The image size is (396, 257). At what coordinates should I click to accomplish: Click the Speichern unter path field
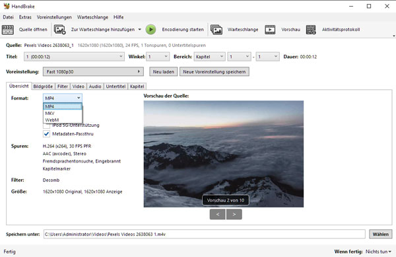coord(205,235)
